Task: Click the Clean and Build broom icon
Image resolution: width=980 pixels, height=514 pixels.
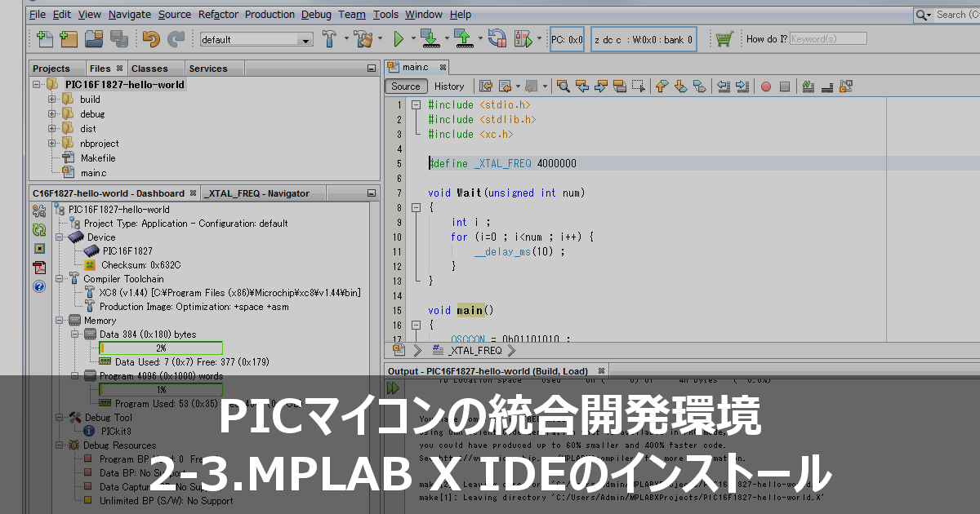Action: [364, 38]
